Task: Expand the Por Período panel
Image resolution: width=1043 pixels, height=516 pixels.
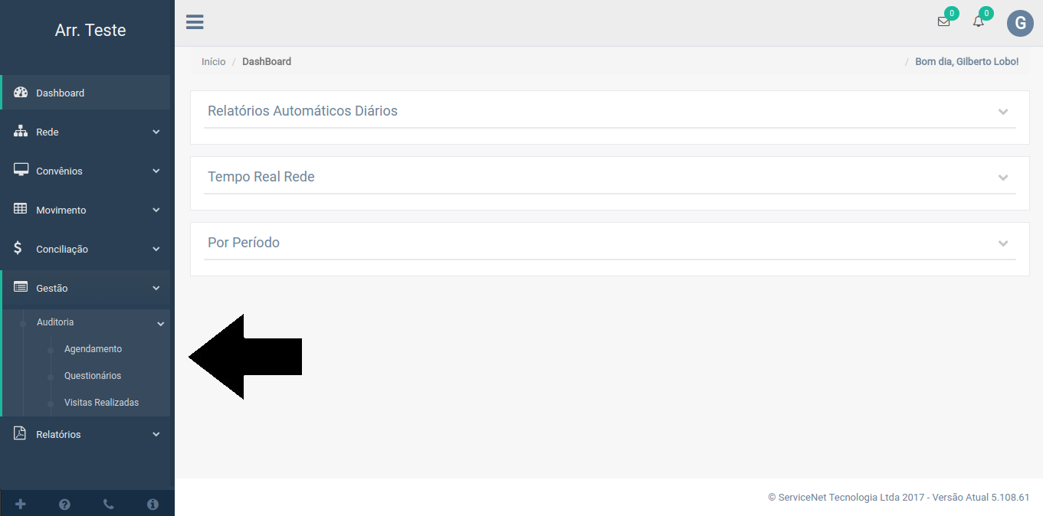Action: click(x=1002, y=243)
